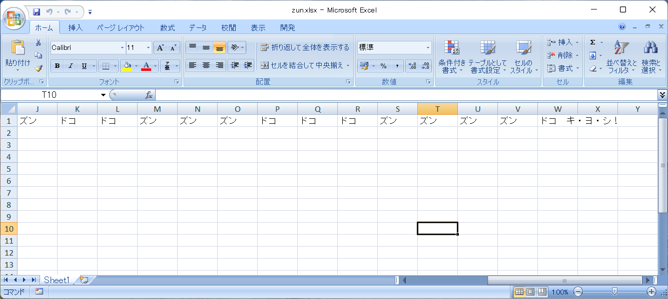
Task: Open 検索と選択 find and select
Action: click(x=651, y=57)
